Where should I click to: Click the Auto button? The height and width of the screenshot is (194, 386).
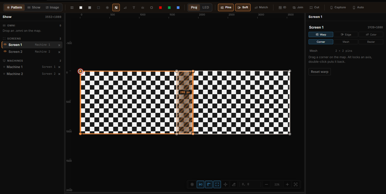[358, 7]
